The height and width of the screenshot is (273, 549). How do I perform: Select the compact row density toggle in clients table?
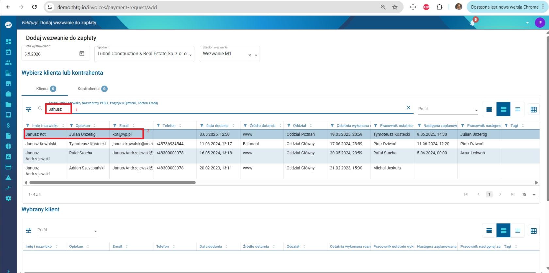click(x=518, y=110)
